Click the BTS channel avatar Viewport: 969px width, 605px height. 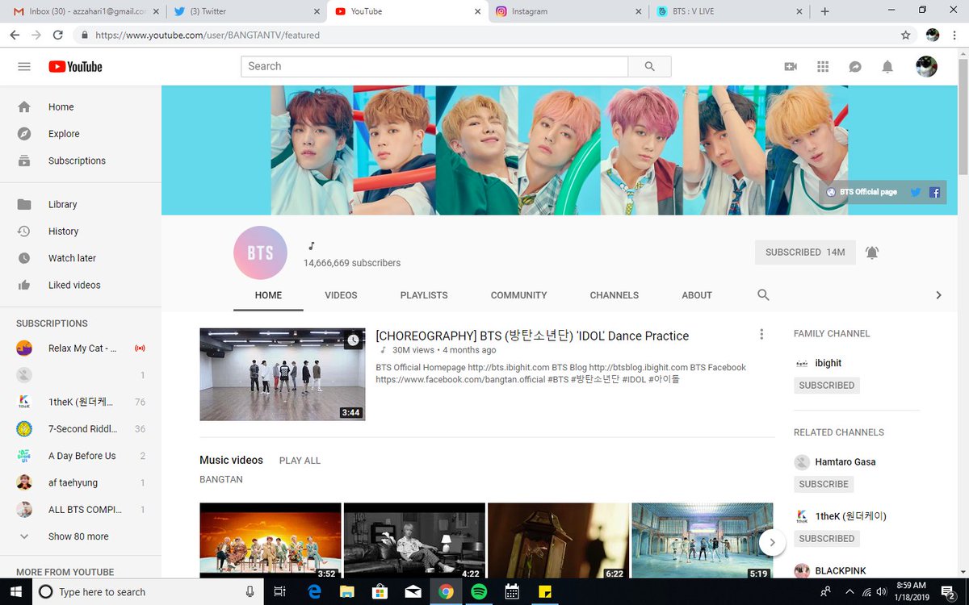coord(260,252)
